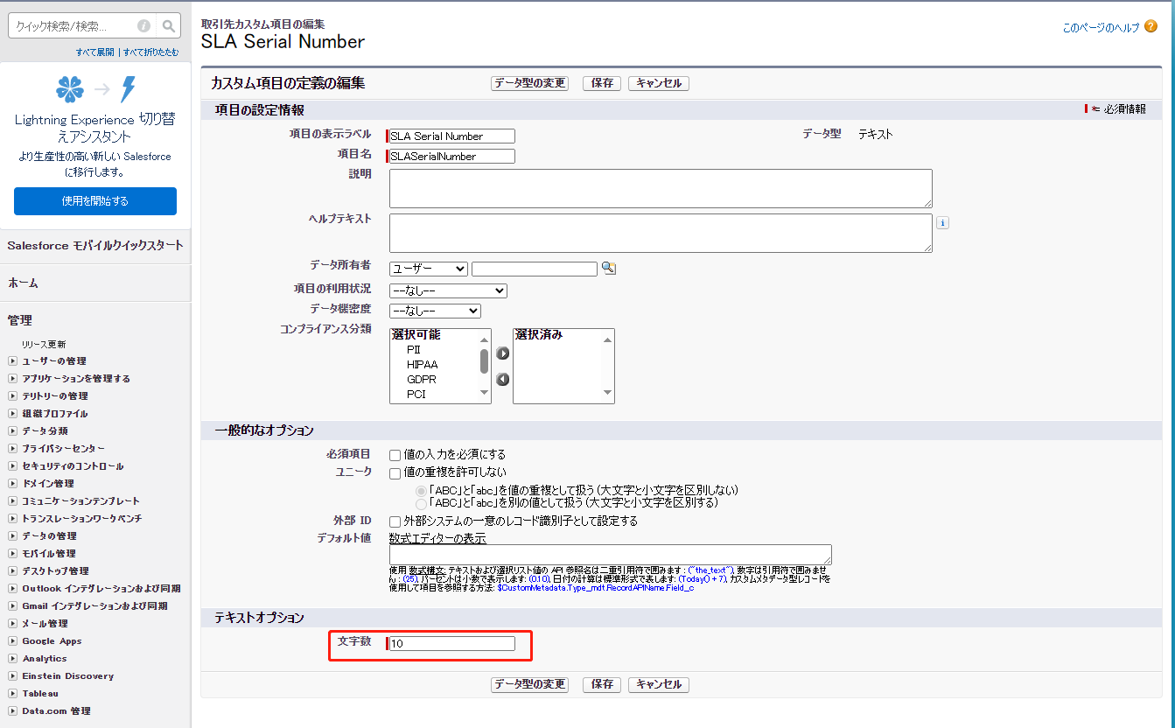Viewport: 1175px width, 728px height.
Task: Click the 使用を開始する button
Action: pos(95,201)
